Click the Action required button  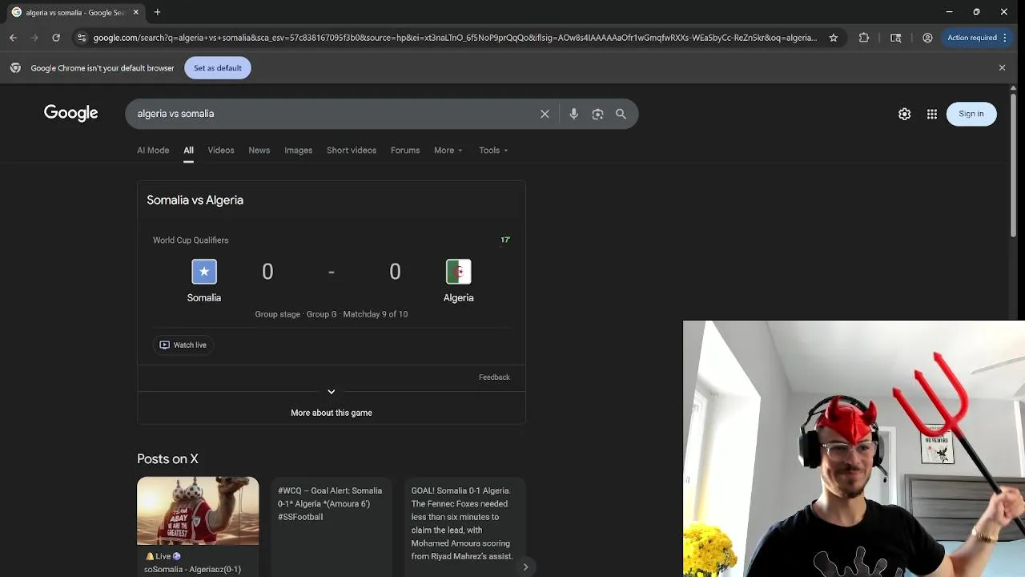[977, 38]
